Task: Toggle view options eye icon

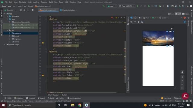Action: pyautogui.click(x=131, y=22)
